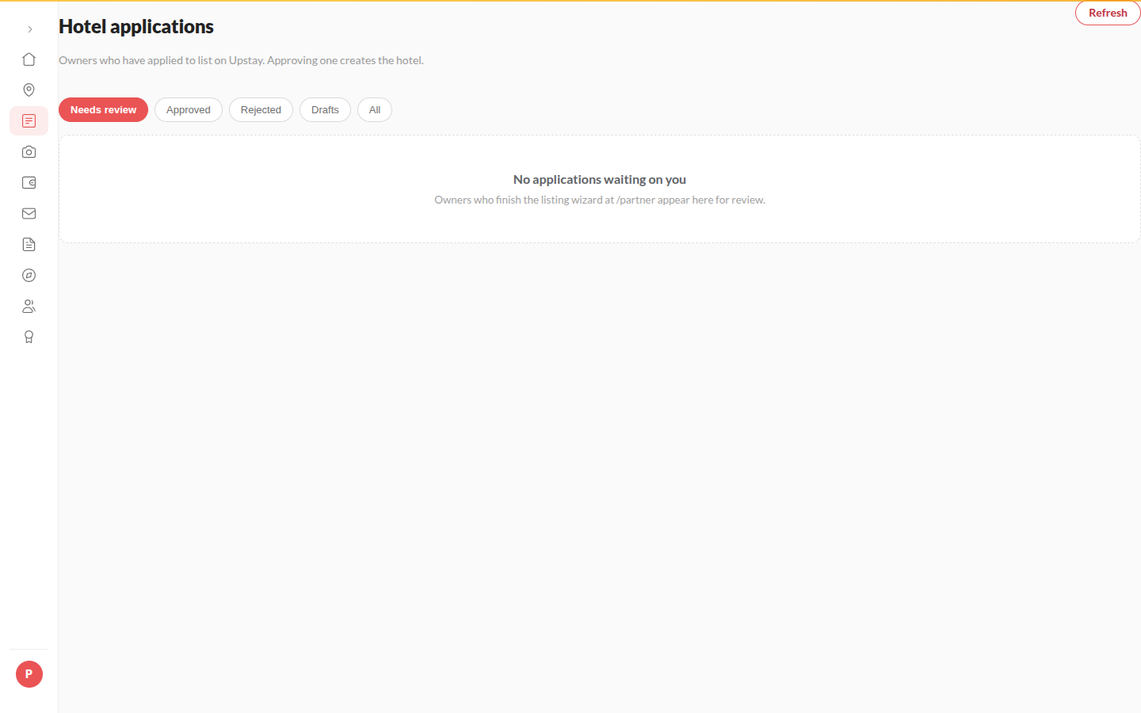
Task: Switch to the Rejected filter tab
Action: (261, 110)
